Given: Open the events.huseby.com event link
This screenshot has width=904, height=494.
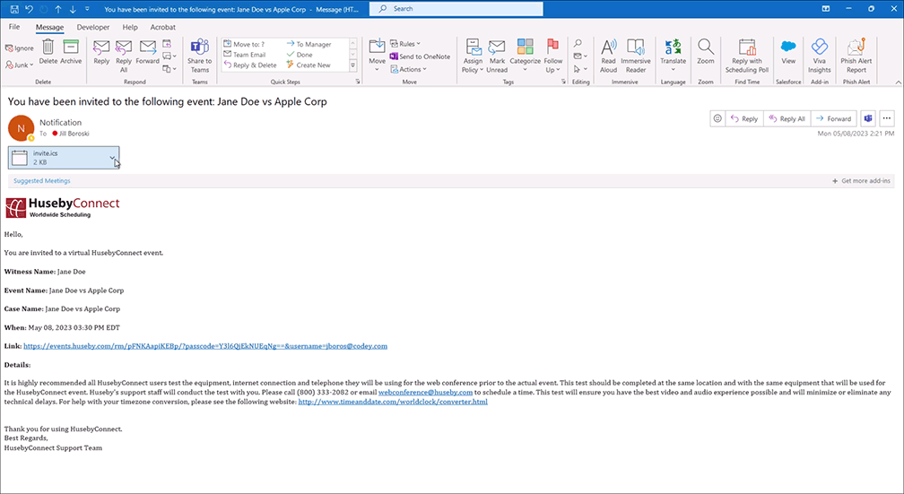Looking at the screenshot, I should (205, 346).
